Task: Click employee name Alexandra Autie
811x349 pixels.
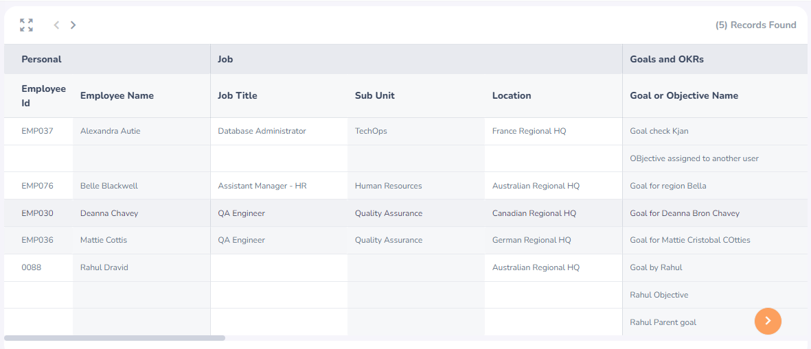Action: (x=110, y=131)
